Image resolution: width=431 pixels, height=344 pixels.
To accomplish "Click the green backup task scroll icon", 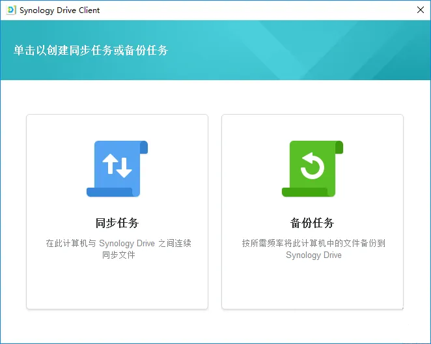I will [x=313, y=169].
